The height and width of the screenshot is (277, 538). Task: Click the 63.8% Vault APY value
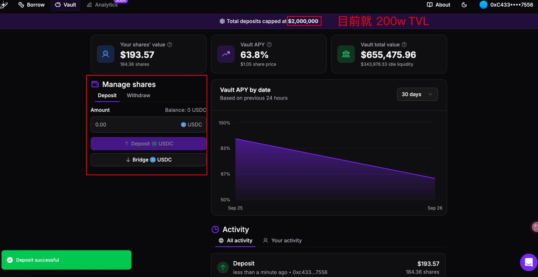point(255,55)
